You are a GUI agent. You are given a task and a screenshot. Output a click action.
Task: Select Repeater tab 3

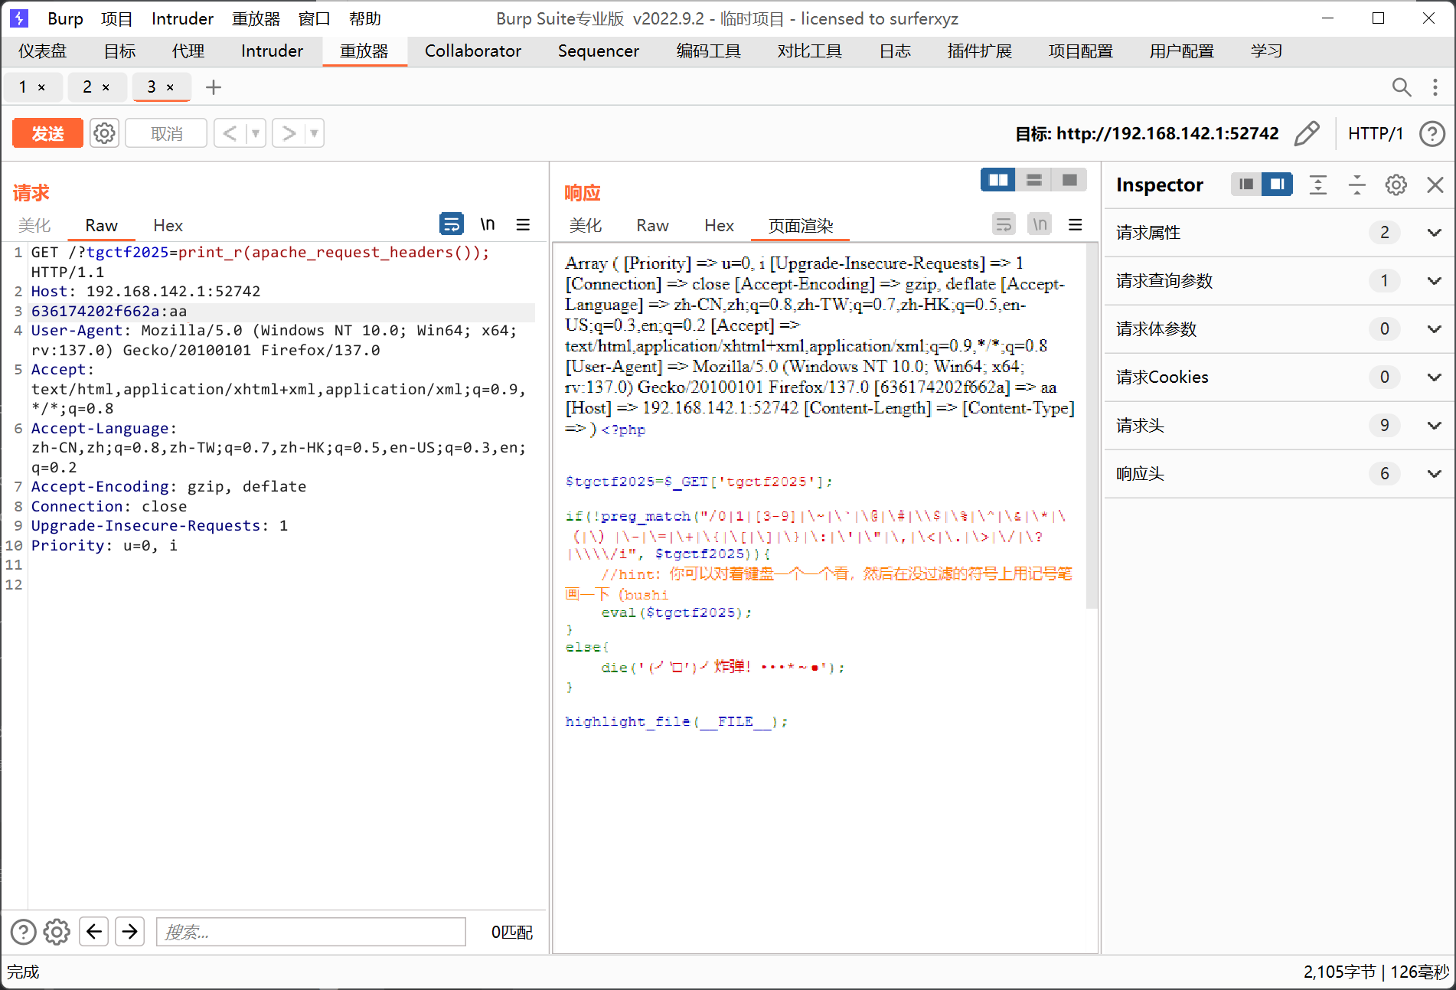[x=152, y=87]
